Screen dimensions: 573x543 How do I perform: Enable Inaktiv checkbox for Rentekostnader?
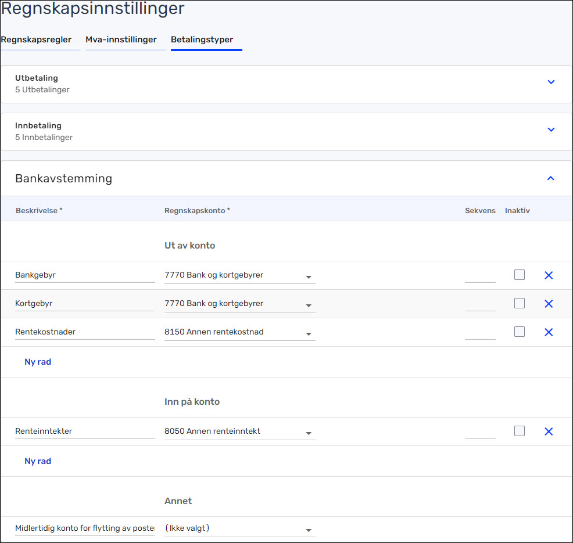[x=520, y=332]
